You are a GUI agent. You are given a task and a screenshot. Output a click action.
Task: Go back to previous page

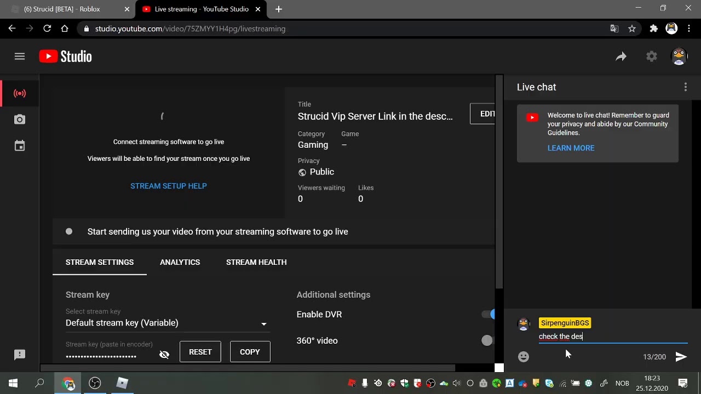(x=12, y=28)
